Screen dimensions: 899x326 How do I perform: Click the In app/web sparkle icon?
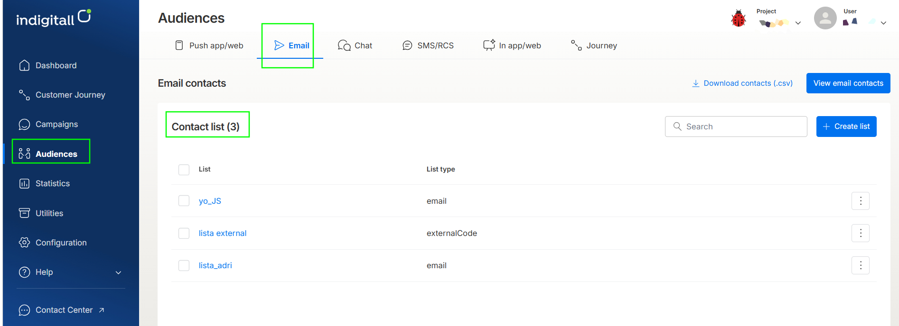click(489, 45)
